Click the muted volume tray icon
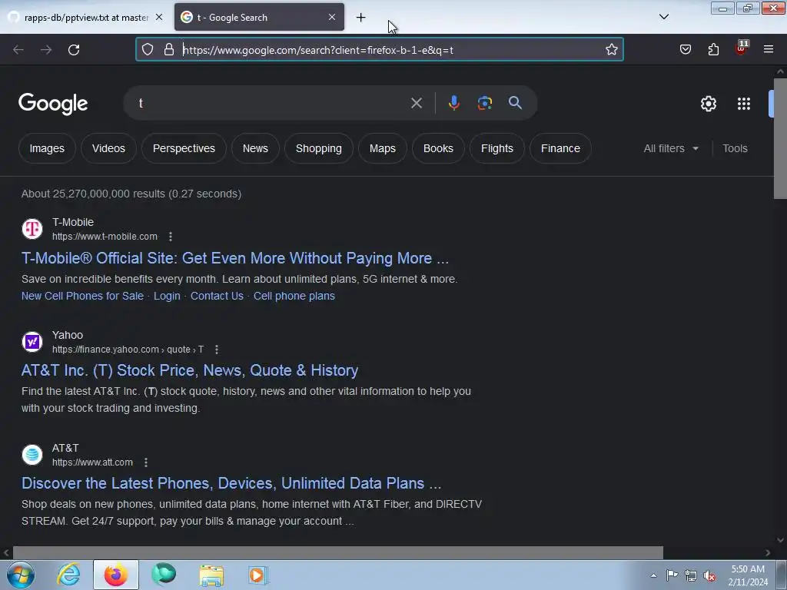Screen dimensions: 787x590 point(709,575)
